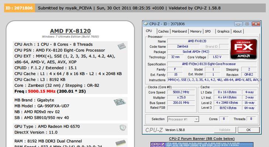
Task: Open the About tab
Action: (237, 31)
